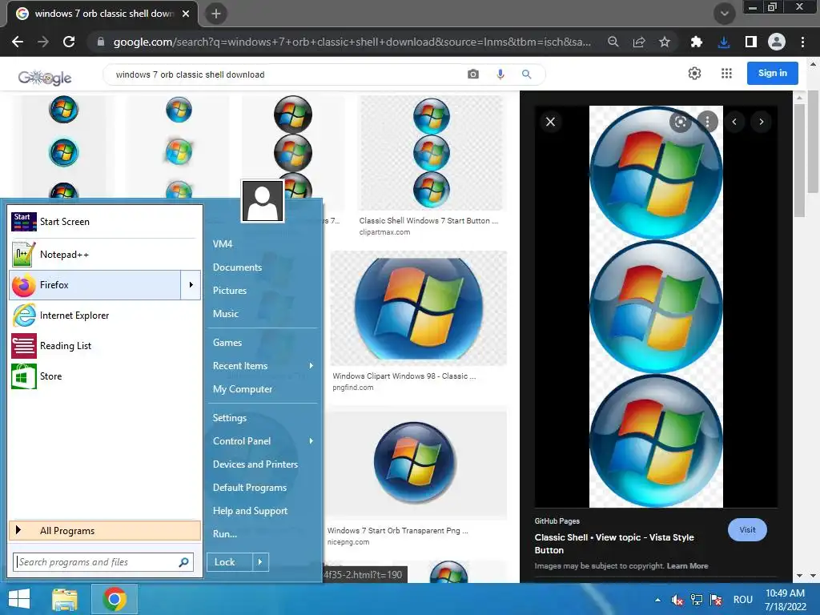Open preview image more options menu
Viewport: 820px width, 615px height.
coord(708,122)
